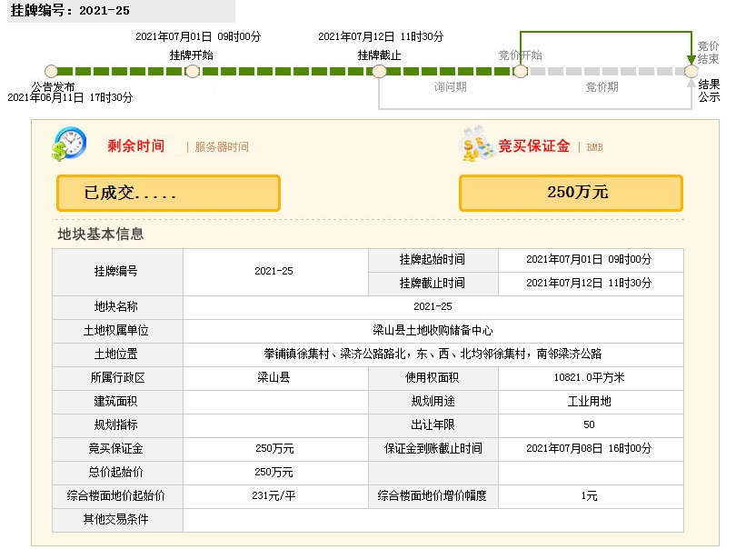Select the 挂牌截止 timeline node
746x549 pixels.
(x=379, y=72)
